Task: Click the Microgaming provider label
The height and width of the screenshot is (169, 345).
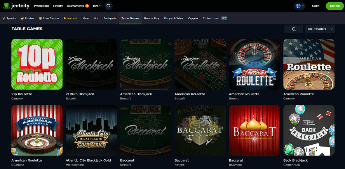Action: click(x=73, y=165)
